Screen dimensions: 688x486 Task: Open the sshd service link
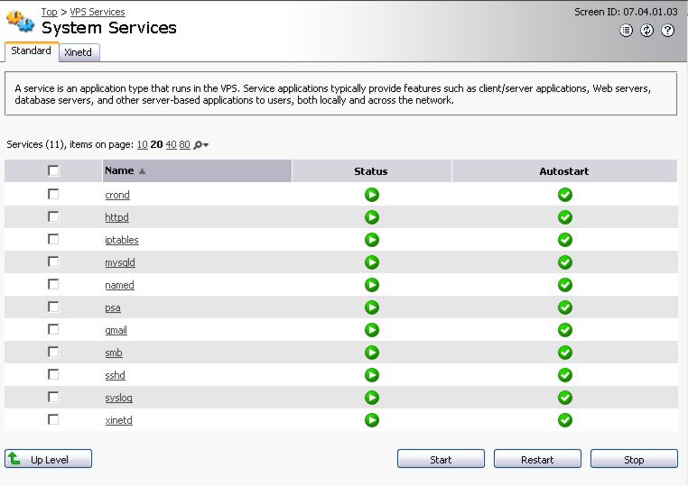tap(115, 376)
